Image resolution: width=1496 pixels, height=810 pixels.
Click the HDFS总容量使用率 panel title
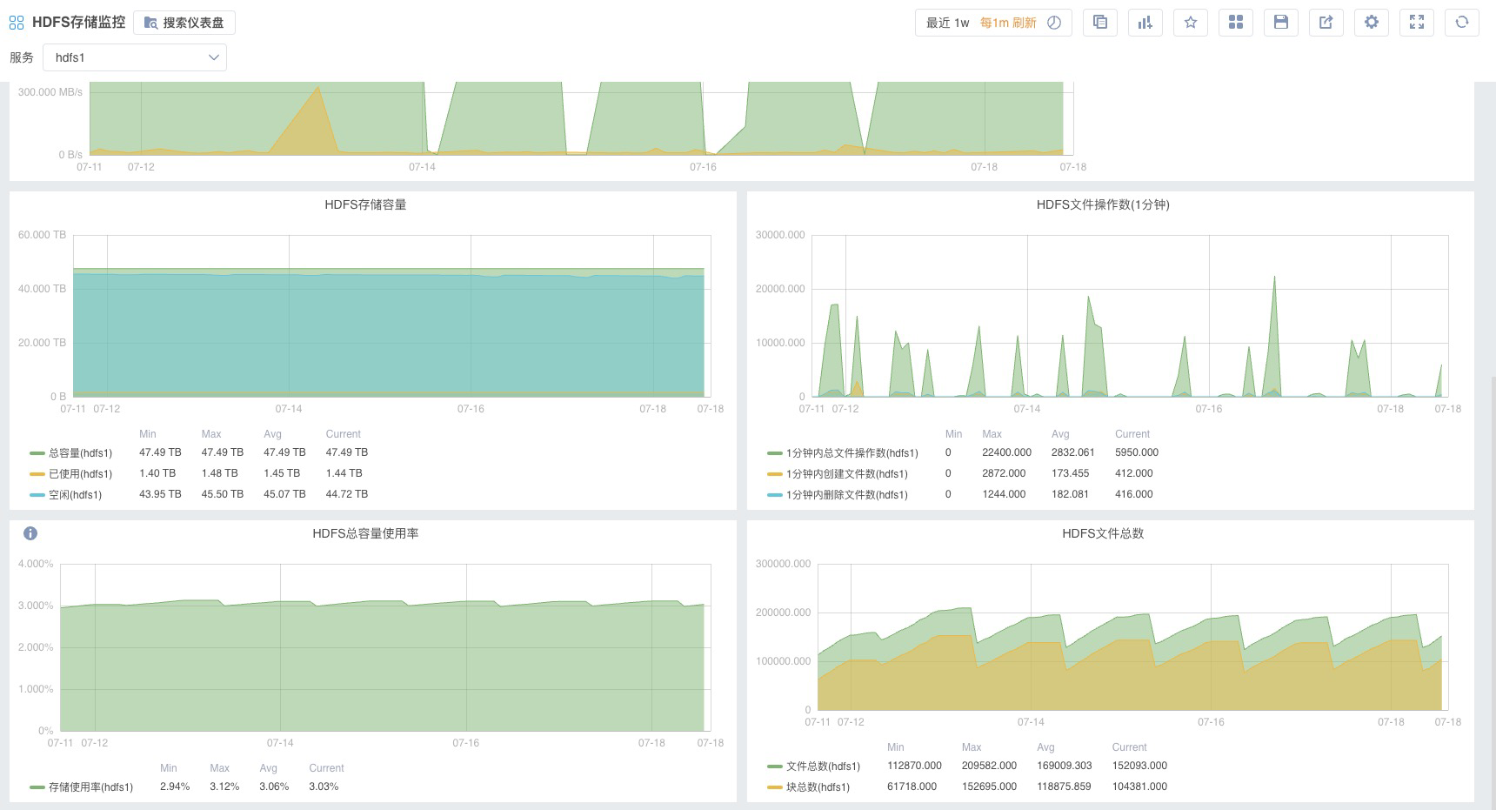tap(365, 533)
